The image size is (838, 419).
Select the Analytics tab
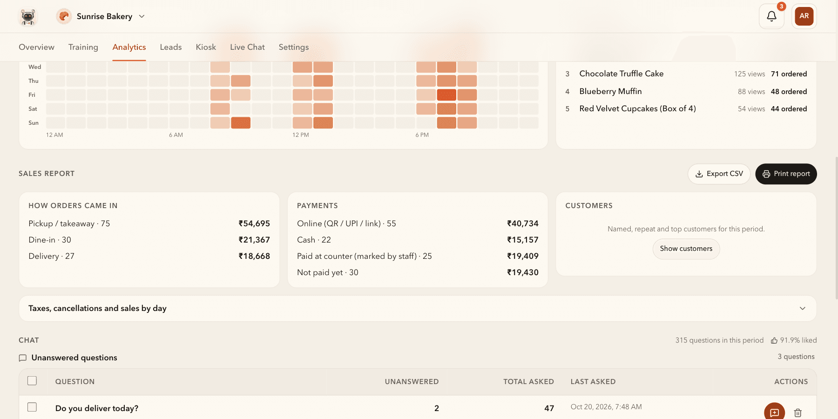click(x=129, y=47)
